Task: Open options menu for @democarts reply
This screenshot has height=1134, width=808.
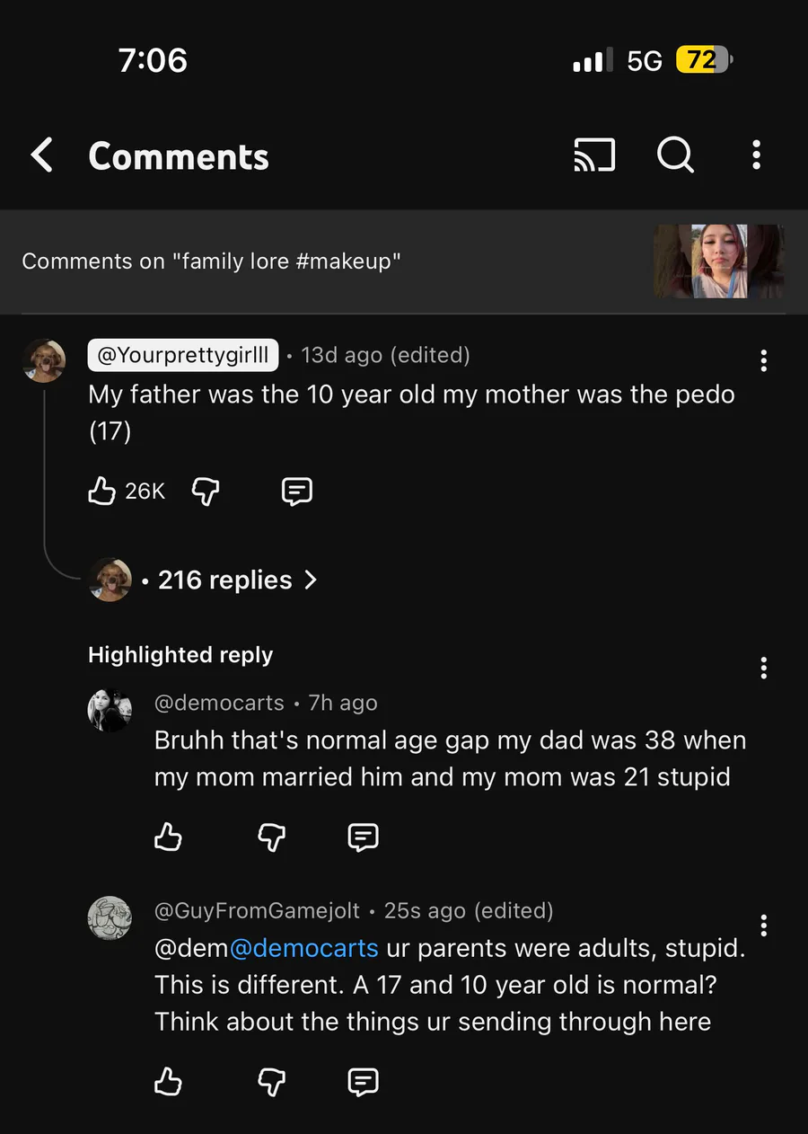Action: click(x=763, y=668)
